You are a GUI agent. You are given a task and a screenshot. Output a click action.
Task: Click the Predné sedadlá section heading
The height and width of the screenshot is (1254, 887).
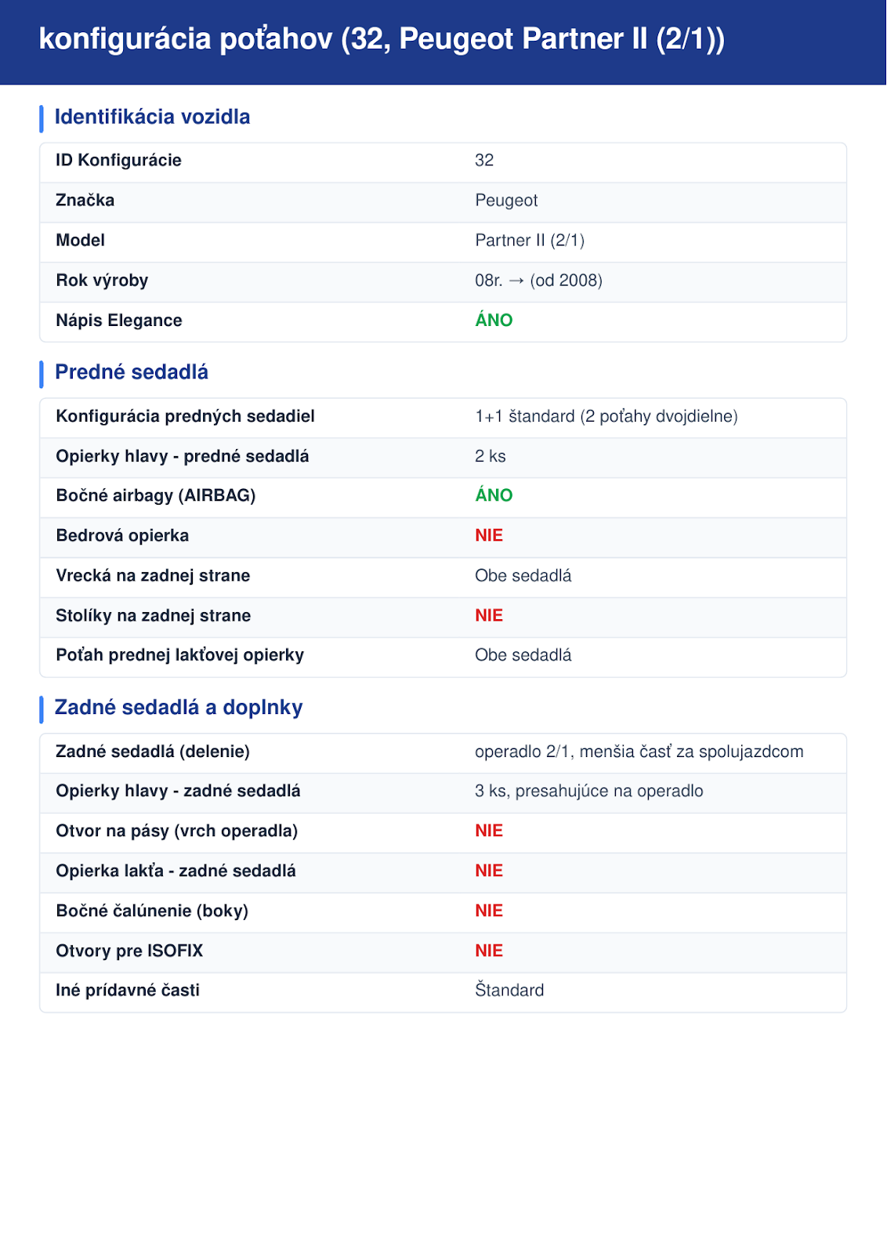[132, 372]
